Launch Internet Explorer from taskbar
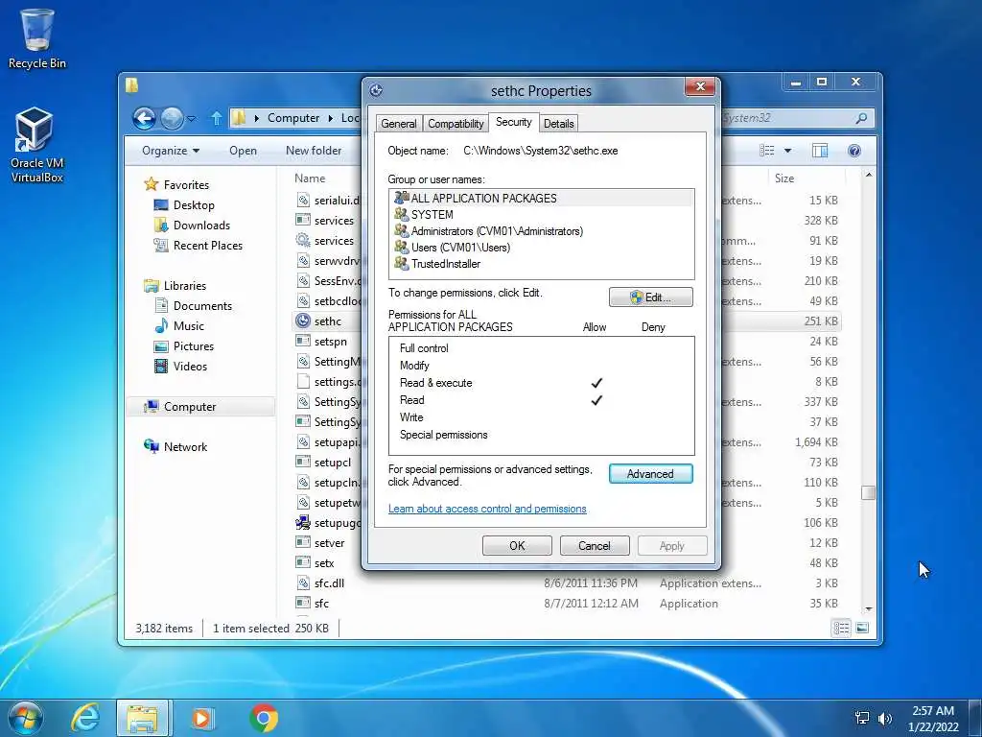 [85, 718]
